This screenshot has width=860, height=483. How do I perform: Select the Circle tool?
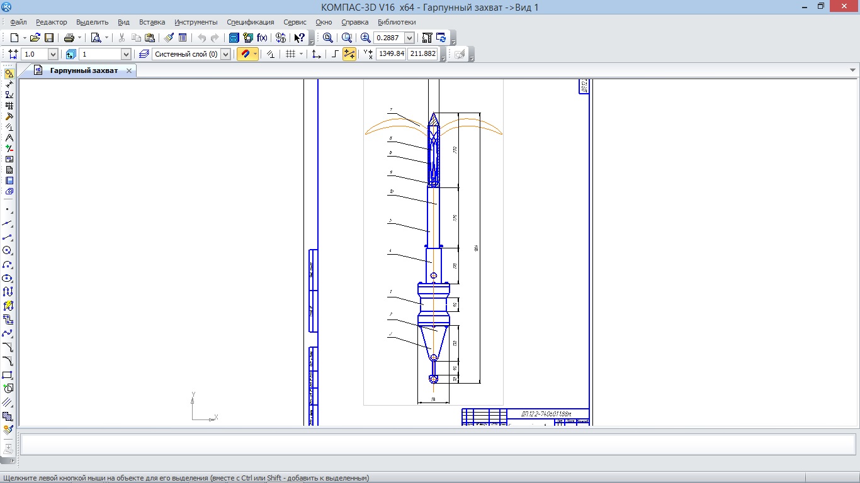tap(8, 251)
